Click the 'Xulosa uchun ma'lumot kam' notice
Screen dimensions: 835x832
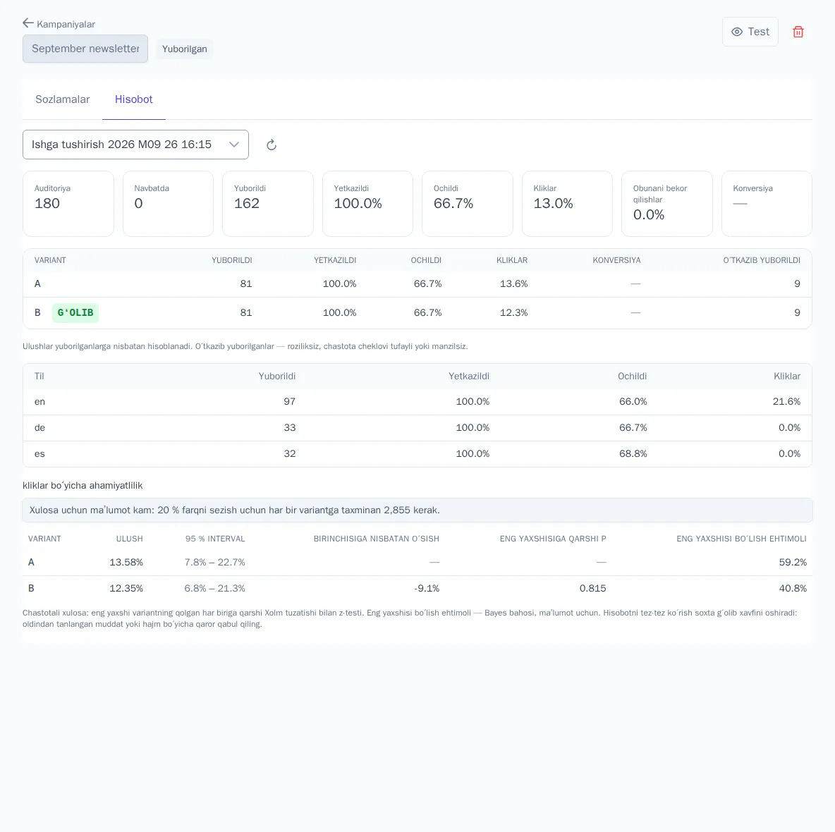pos(417,510)
